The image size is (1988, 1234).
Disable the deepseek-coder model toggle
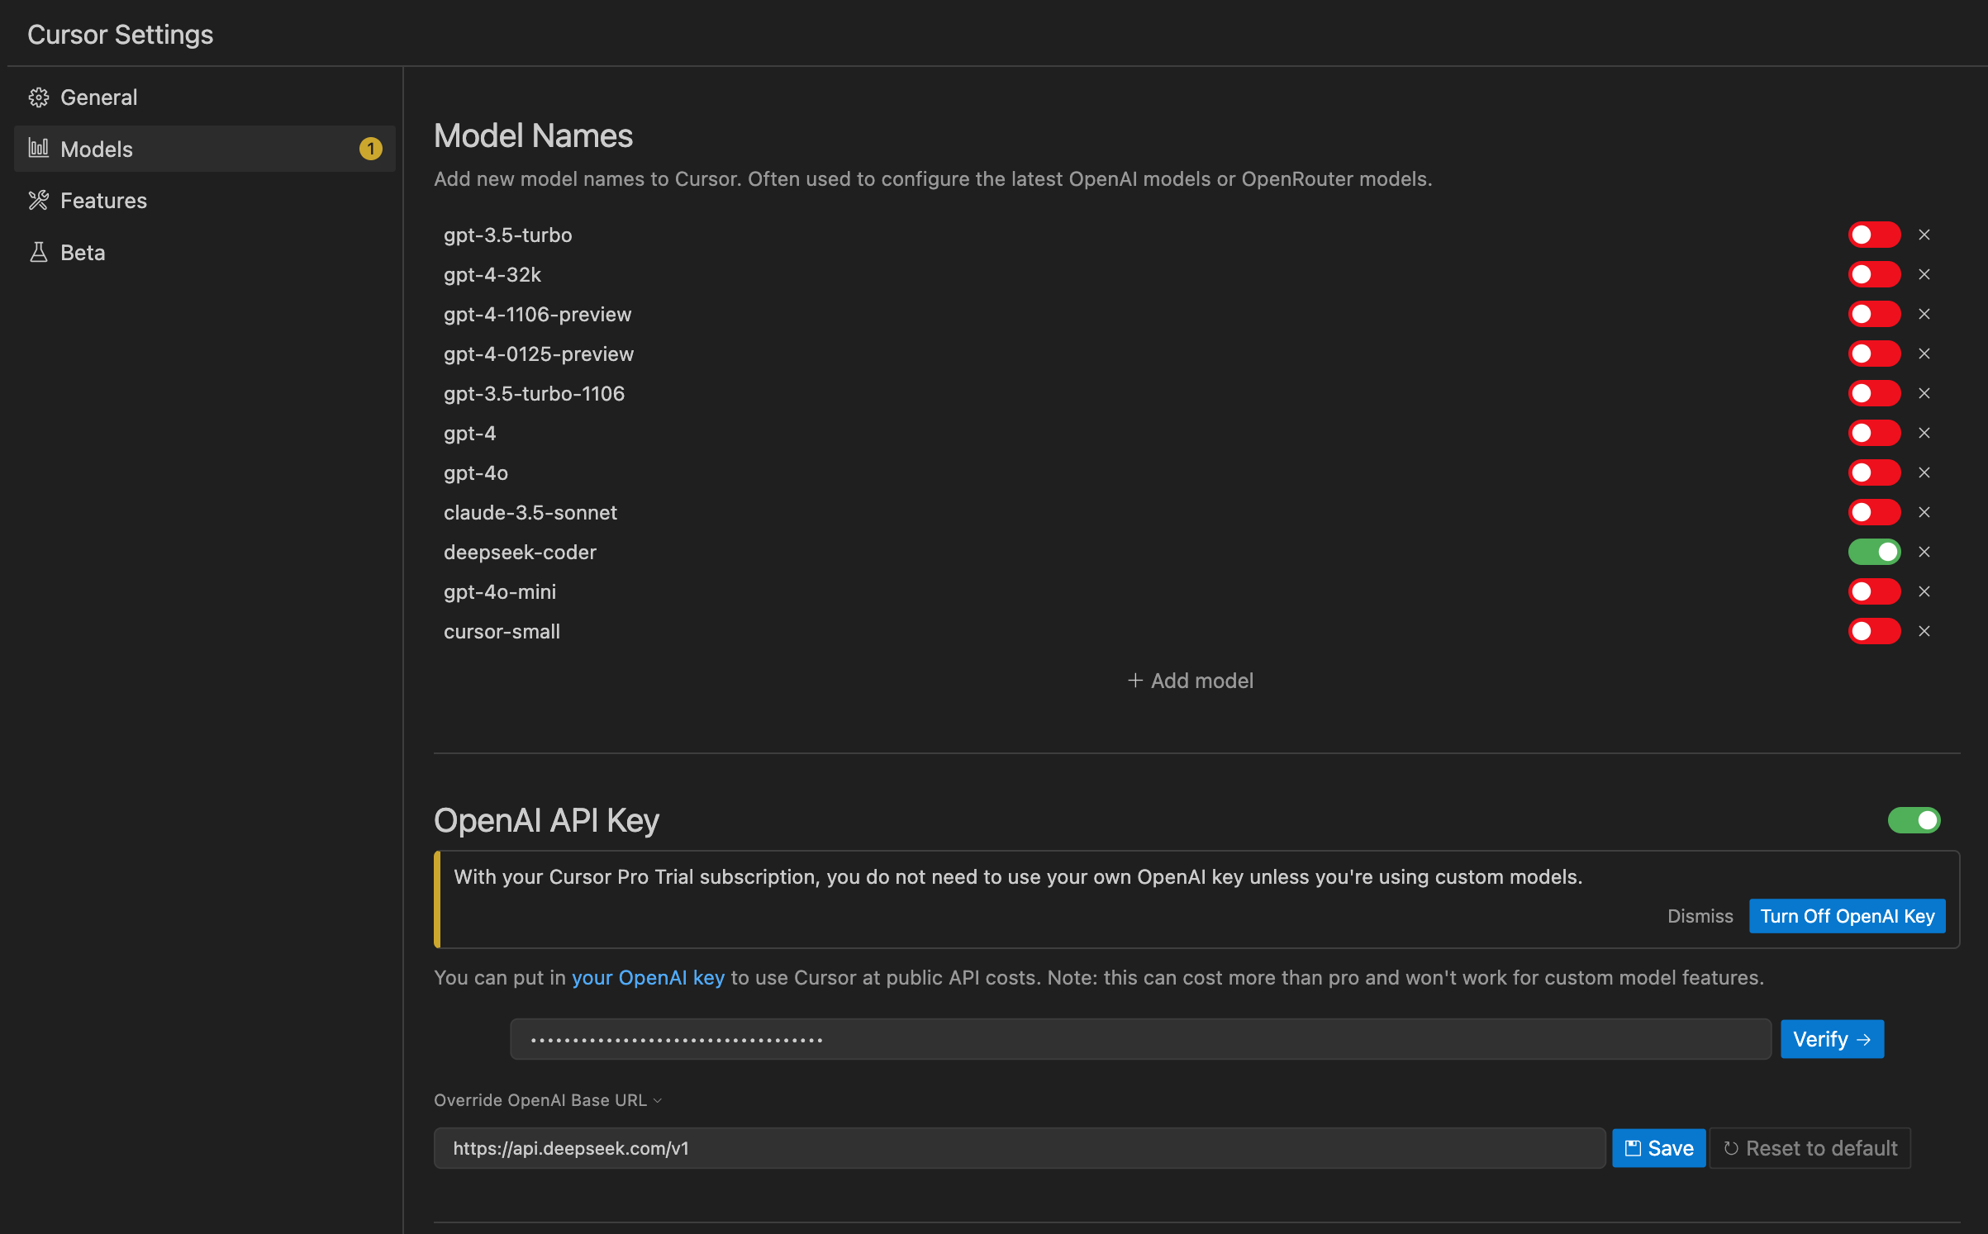(x=1874, y=552)
